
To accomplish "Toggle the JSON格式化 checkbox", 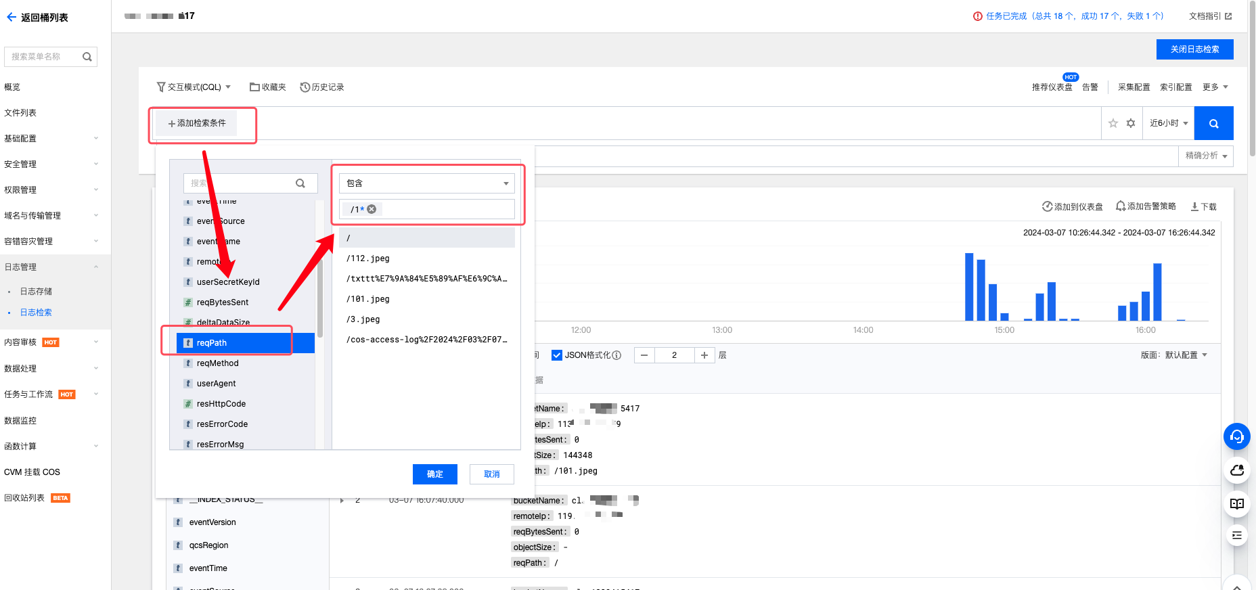I will tap(557, 355).
